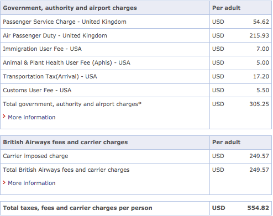Click Government, authority and airport charges header
This screenshot has height=216, width=273.
[70, 8]
